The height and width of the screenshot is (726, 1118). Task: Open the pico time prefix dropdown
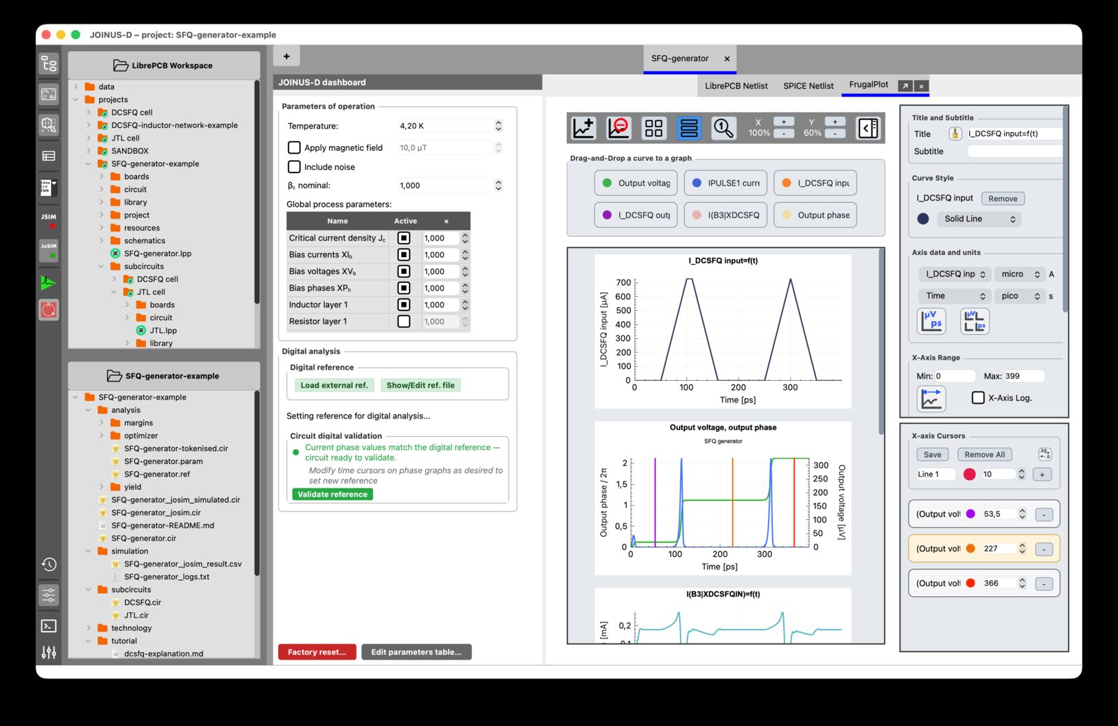(1019, 296)
